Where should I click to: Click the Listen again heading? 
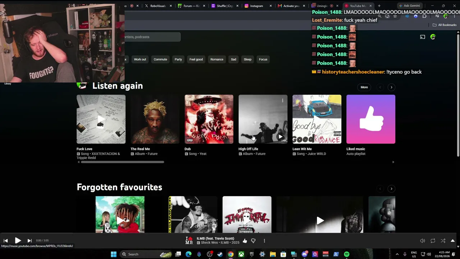pos(118,86)
